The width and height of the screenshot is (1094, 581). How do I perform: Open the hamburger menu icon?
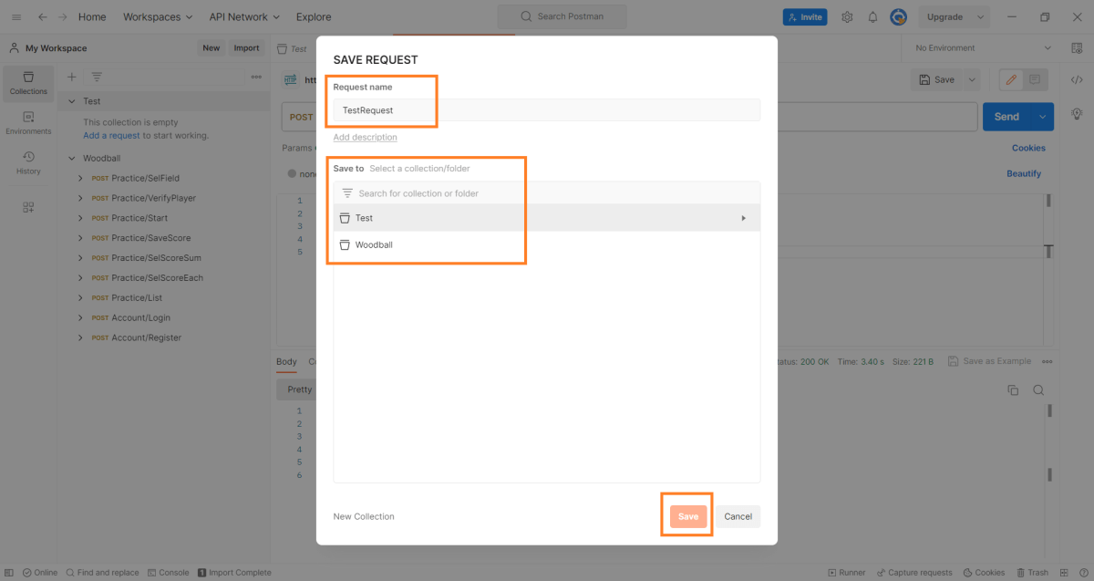[x=16, y=16]
